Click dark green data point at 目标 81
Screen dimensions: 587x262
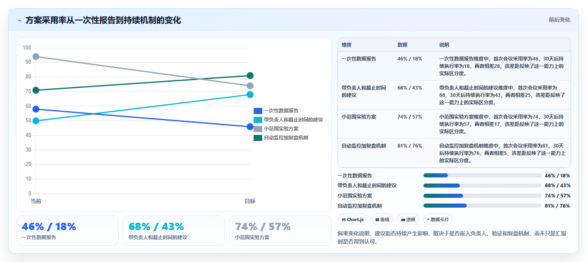250,76
